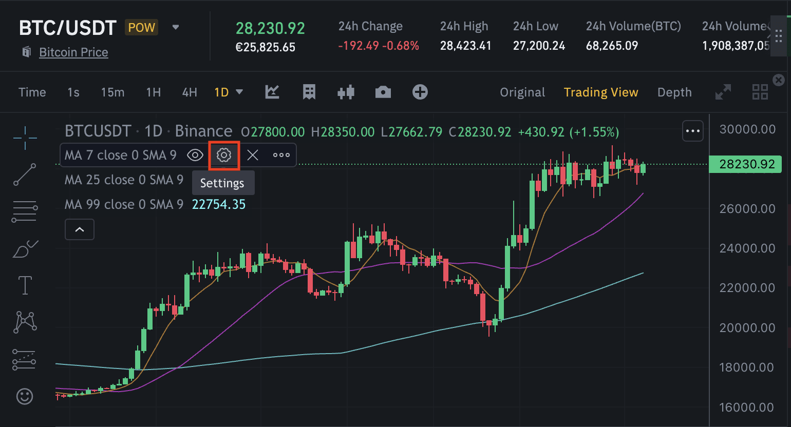
Task: Switch to the Trading View tab
Action: point(601,92)
